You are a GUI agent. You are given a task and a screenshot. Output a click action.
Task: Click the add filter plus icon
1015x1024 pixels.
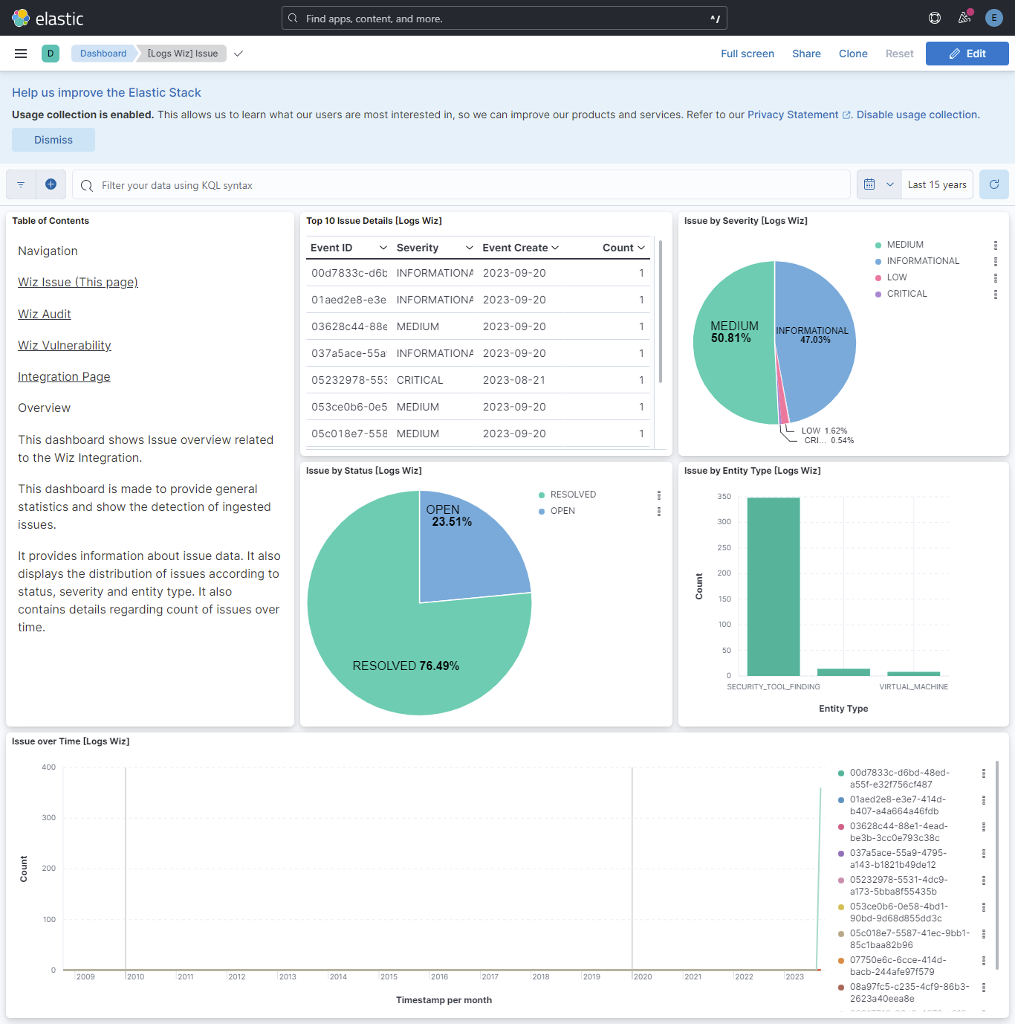coord(51,184)
